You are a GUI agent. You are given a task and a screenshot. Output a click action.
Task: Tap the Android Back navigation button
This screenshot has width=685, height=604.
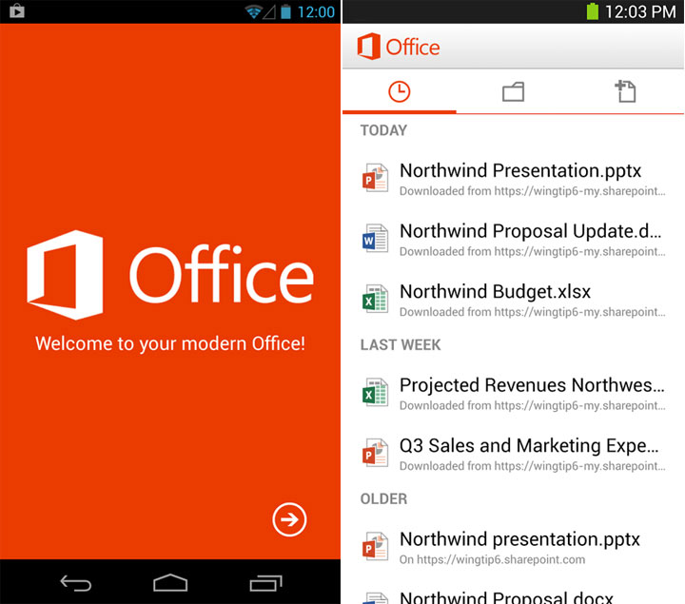(x=75, y=583)
